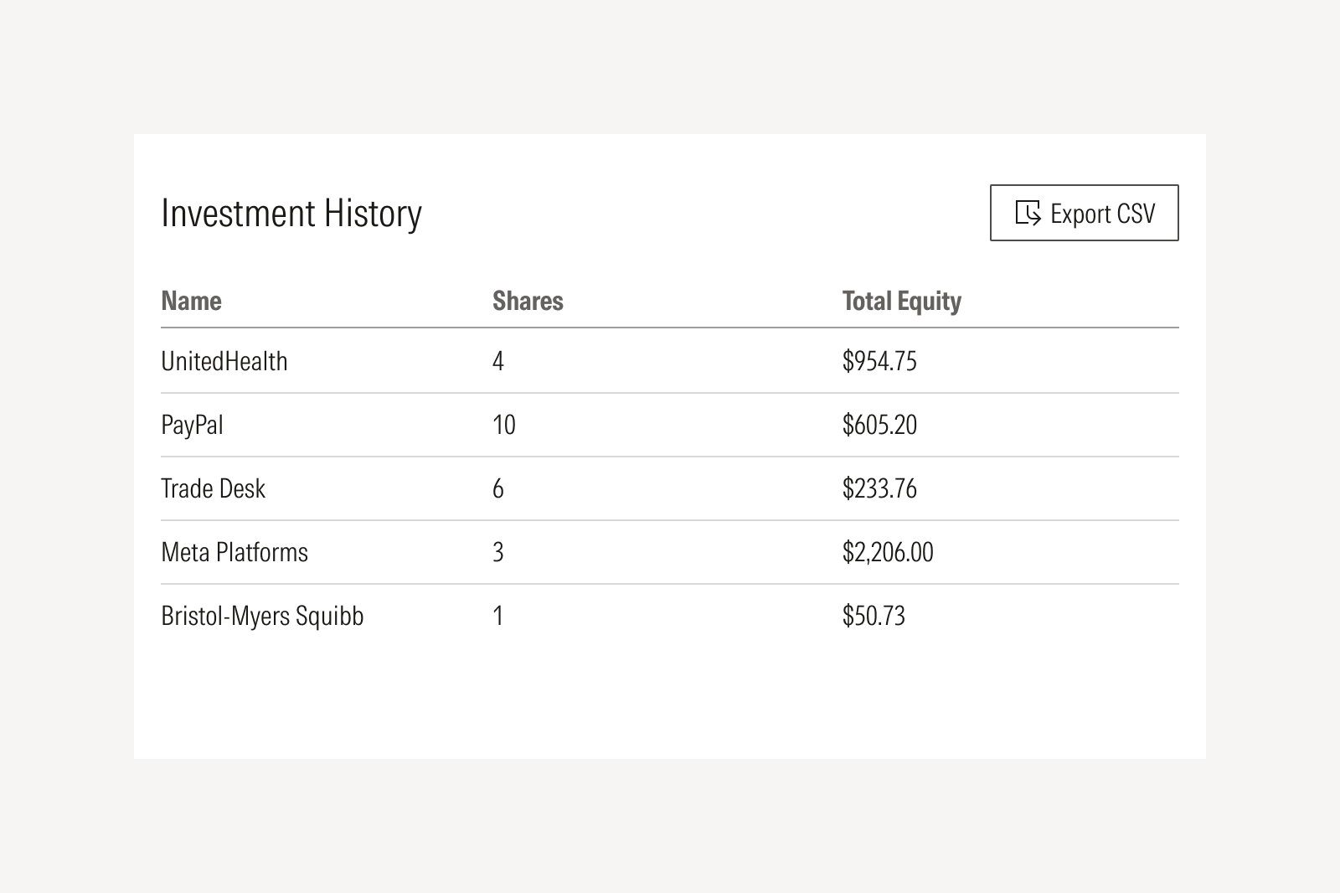Image resolution: width=1340 pixels, height=893 pixels.
Task: Click PayPal's share count of 10
Action: click(x=504, y=425)
